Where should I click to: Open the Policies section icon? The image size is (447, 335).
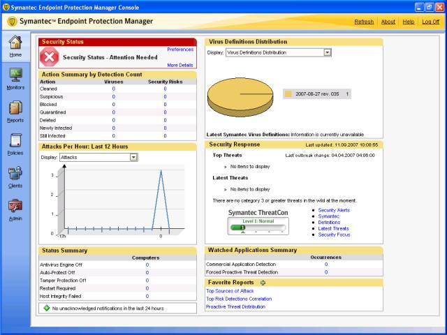(15, 140)
